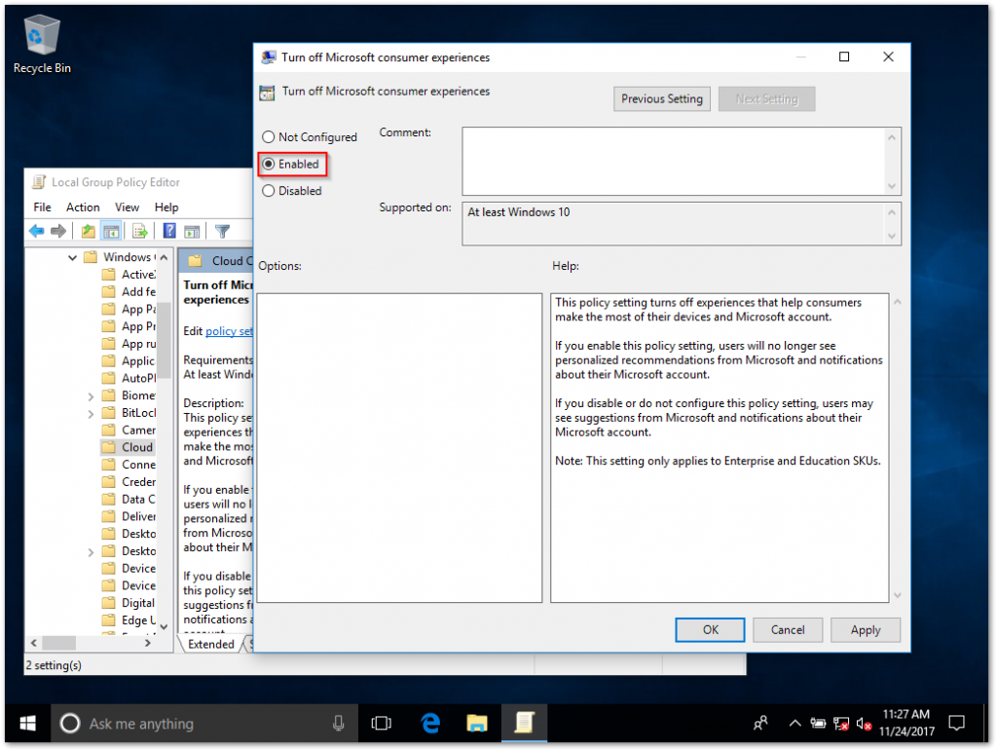Select the Conne folder in the tree

click(x=129, y=465)
